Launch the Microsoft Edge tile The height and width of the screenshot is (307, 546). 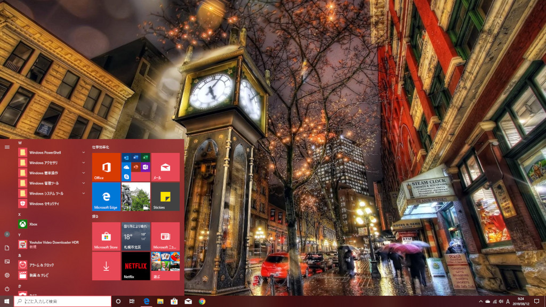point(106,197)
